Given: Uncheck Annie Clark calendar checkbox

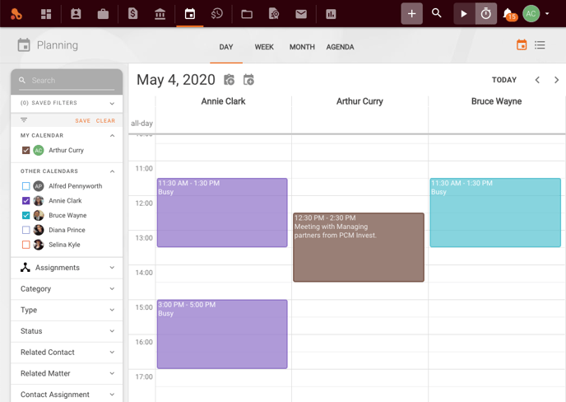Looking at the screenshot, I should pyautogui.click(x=26, y=201).
